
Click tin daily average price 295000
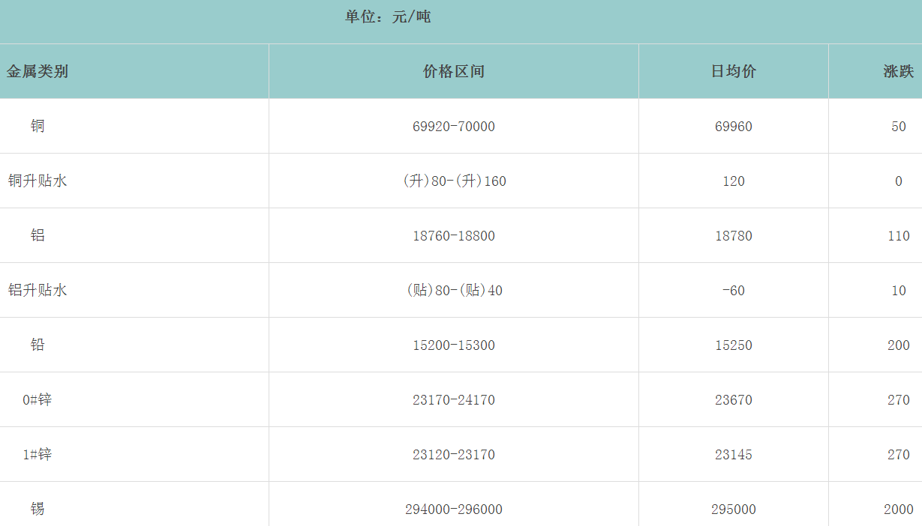[x=733, y=510]
